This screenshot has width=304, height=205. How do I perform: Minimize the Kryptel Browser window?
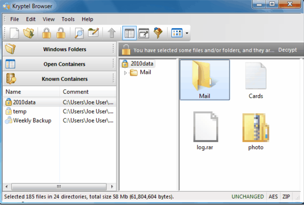(x=259, y=4)
